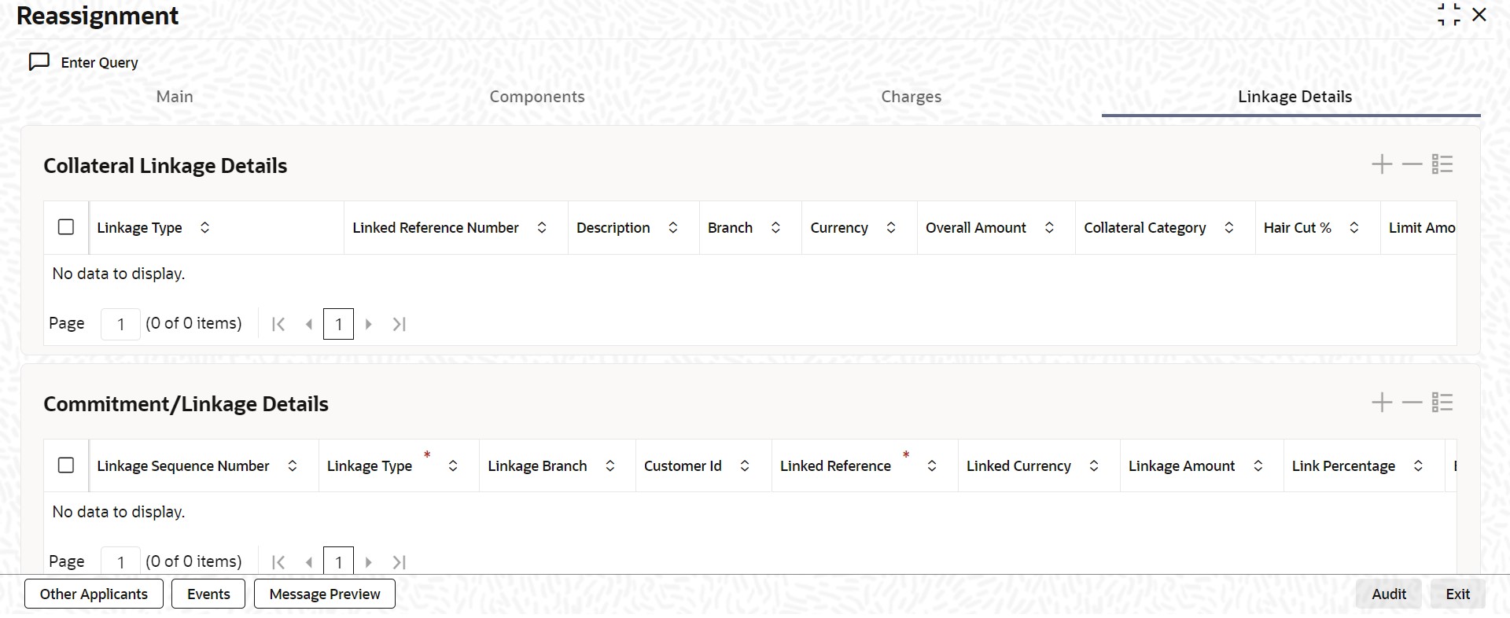Edit the Page number field in Collateral table
The image size is (1510, 618).
120,324
